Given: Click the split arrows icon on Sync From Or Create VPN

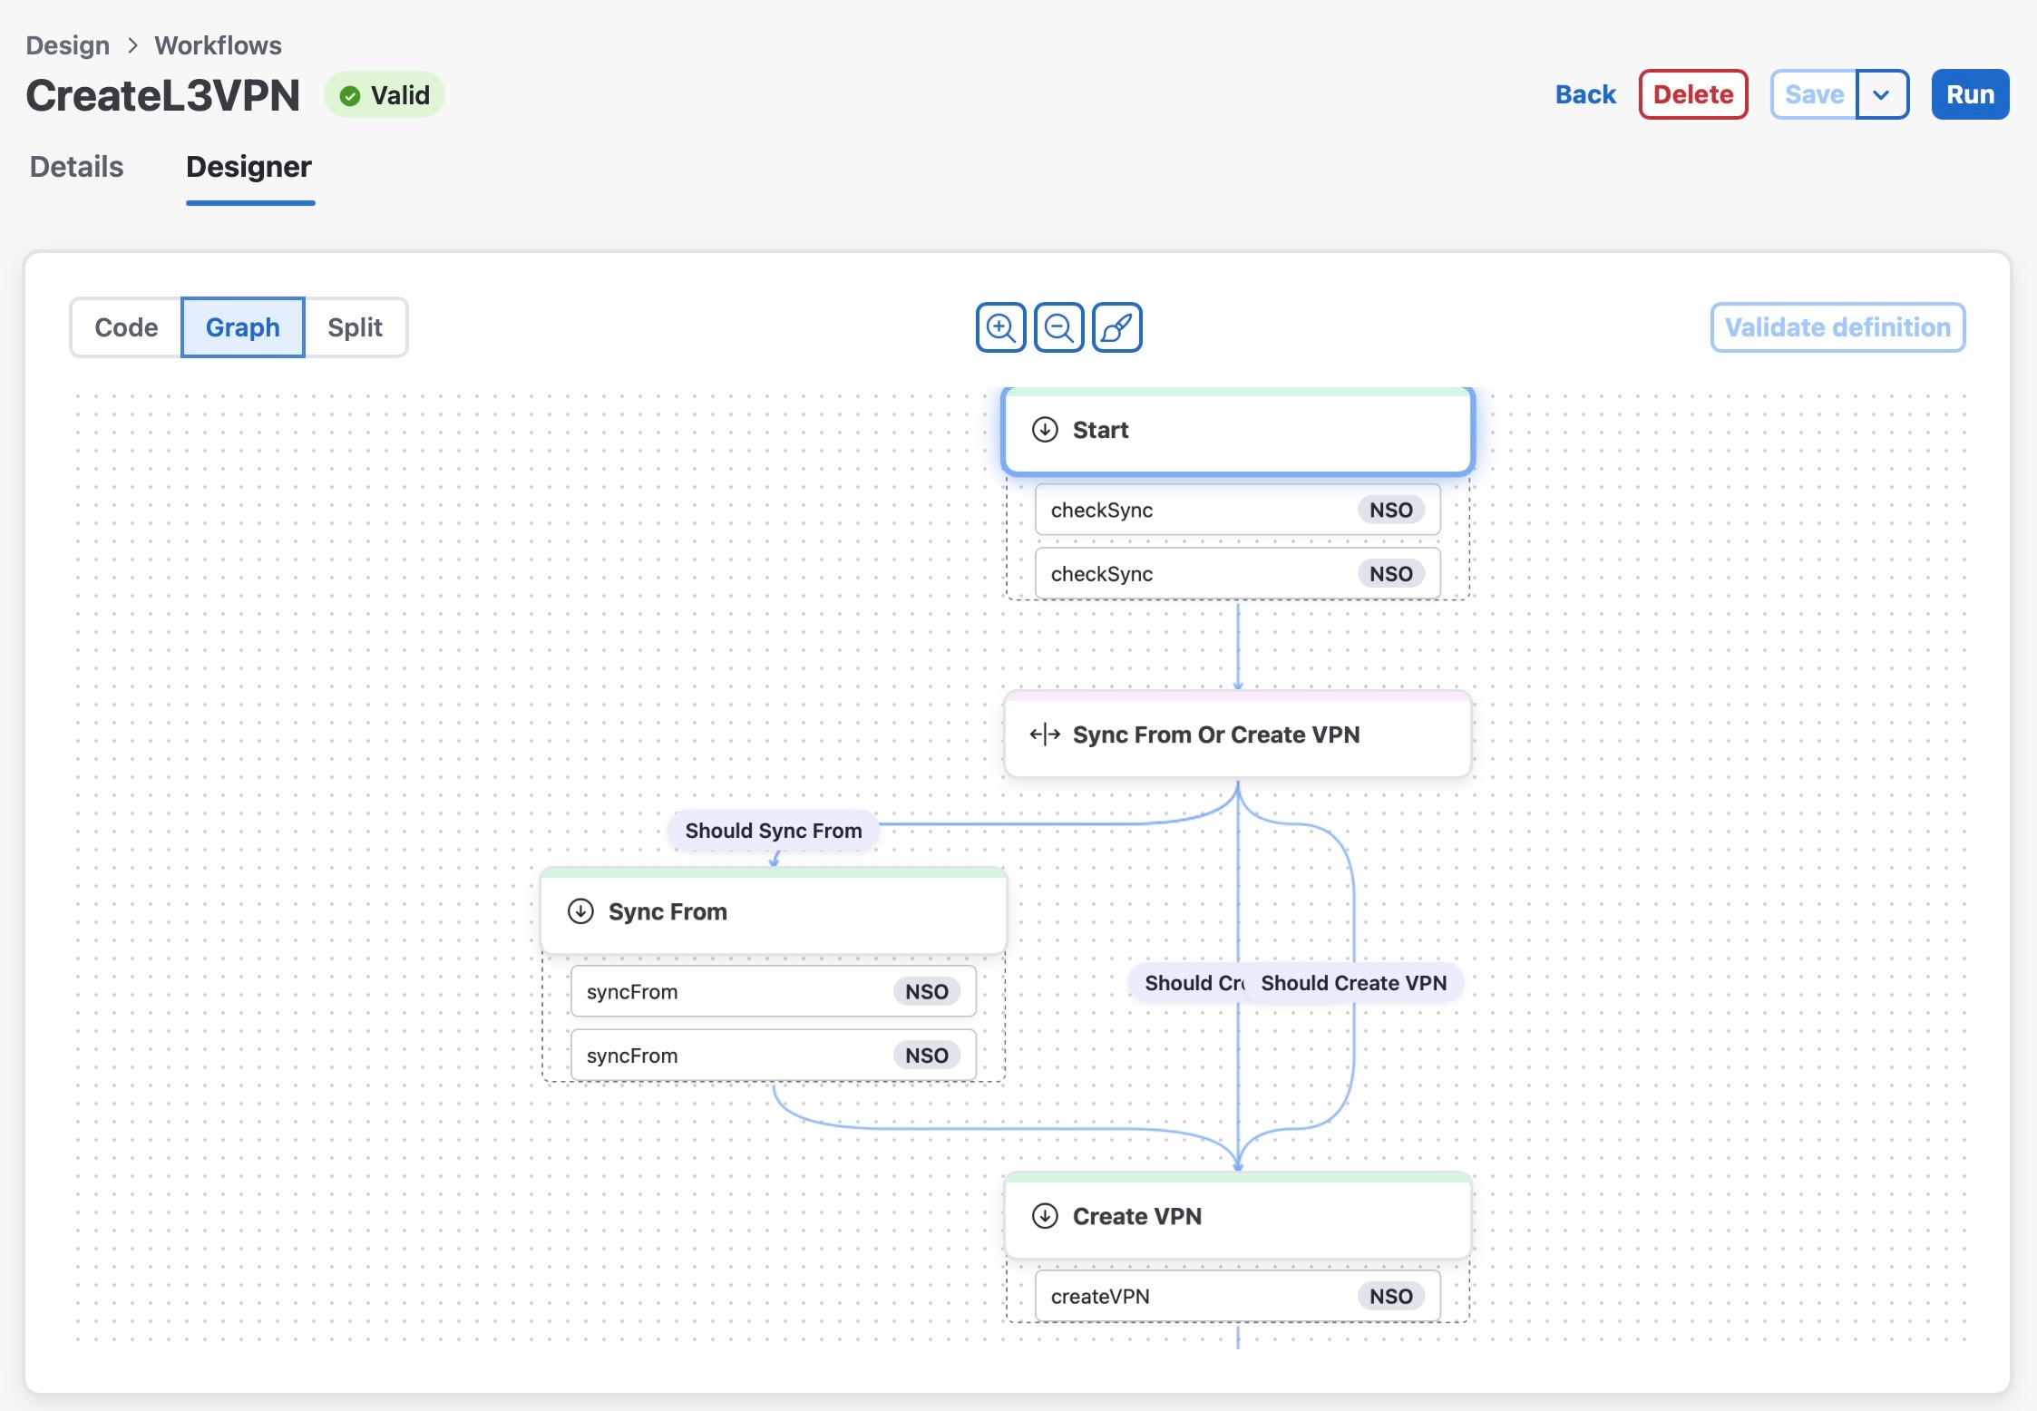Looking at the screenshot, I should tap(1045, 735).
